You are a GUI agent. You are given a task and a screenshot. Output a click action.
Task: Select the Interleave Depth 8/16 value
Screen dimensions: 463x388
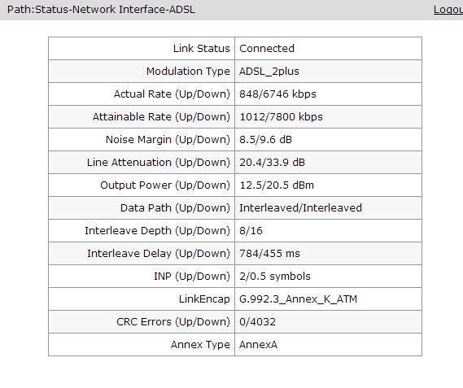click(x=251, y=230)
